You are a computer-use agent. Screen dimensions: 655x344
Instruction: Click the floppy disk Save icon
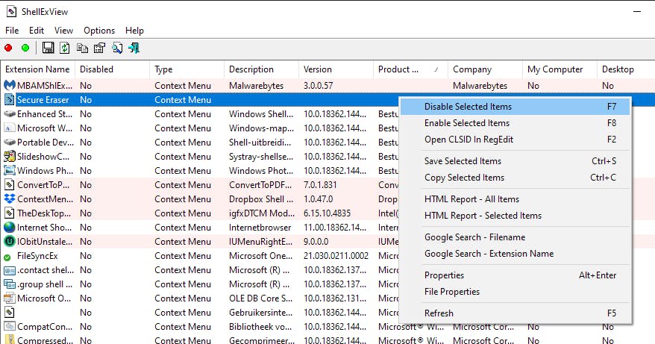(x=48, y=48)
